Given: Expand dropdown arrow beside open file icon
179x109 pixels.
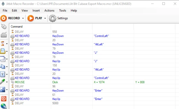Looking at the screenshot, I should coord(7,51).
